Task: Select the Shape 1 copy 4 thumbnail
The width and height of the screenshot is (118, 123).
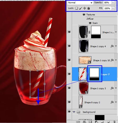Action: pyautogui.click(x=84, y=46)
